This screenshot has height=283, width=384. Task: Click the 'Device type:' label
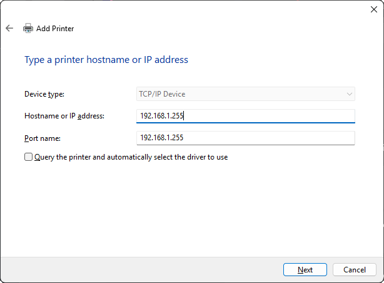[x=44, y=94]
